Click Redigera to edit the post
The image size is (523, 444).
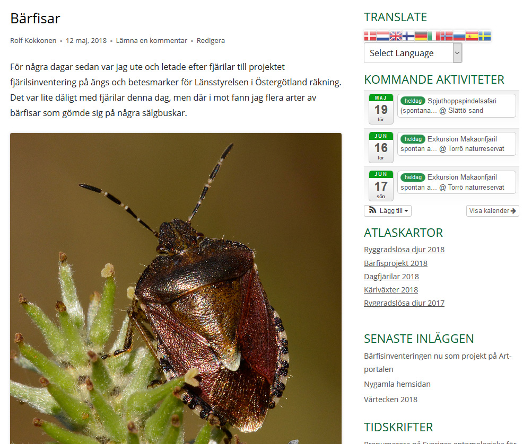coord(211,41)
